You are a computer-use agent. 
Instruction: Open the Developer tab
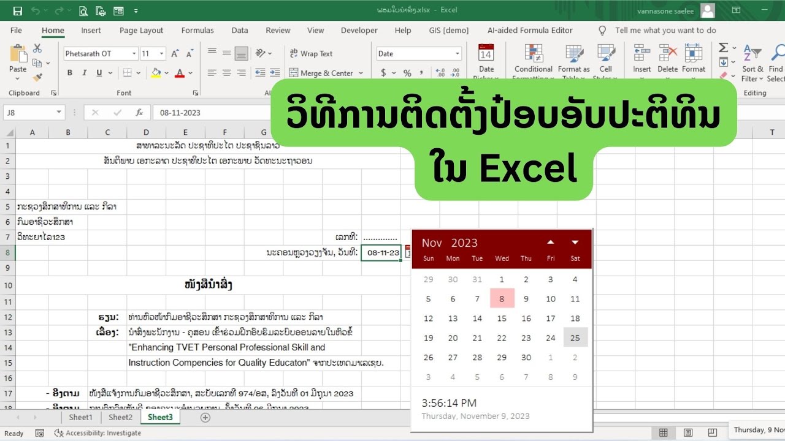pyautogui.click(x=359, y=31)
